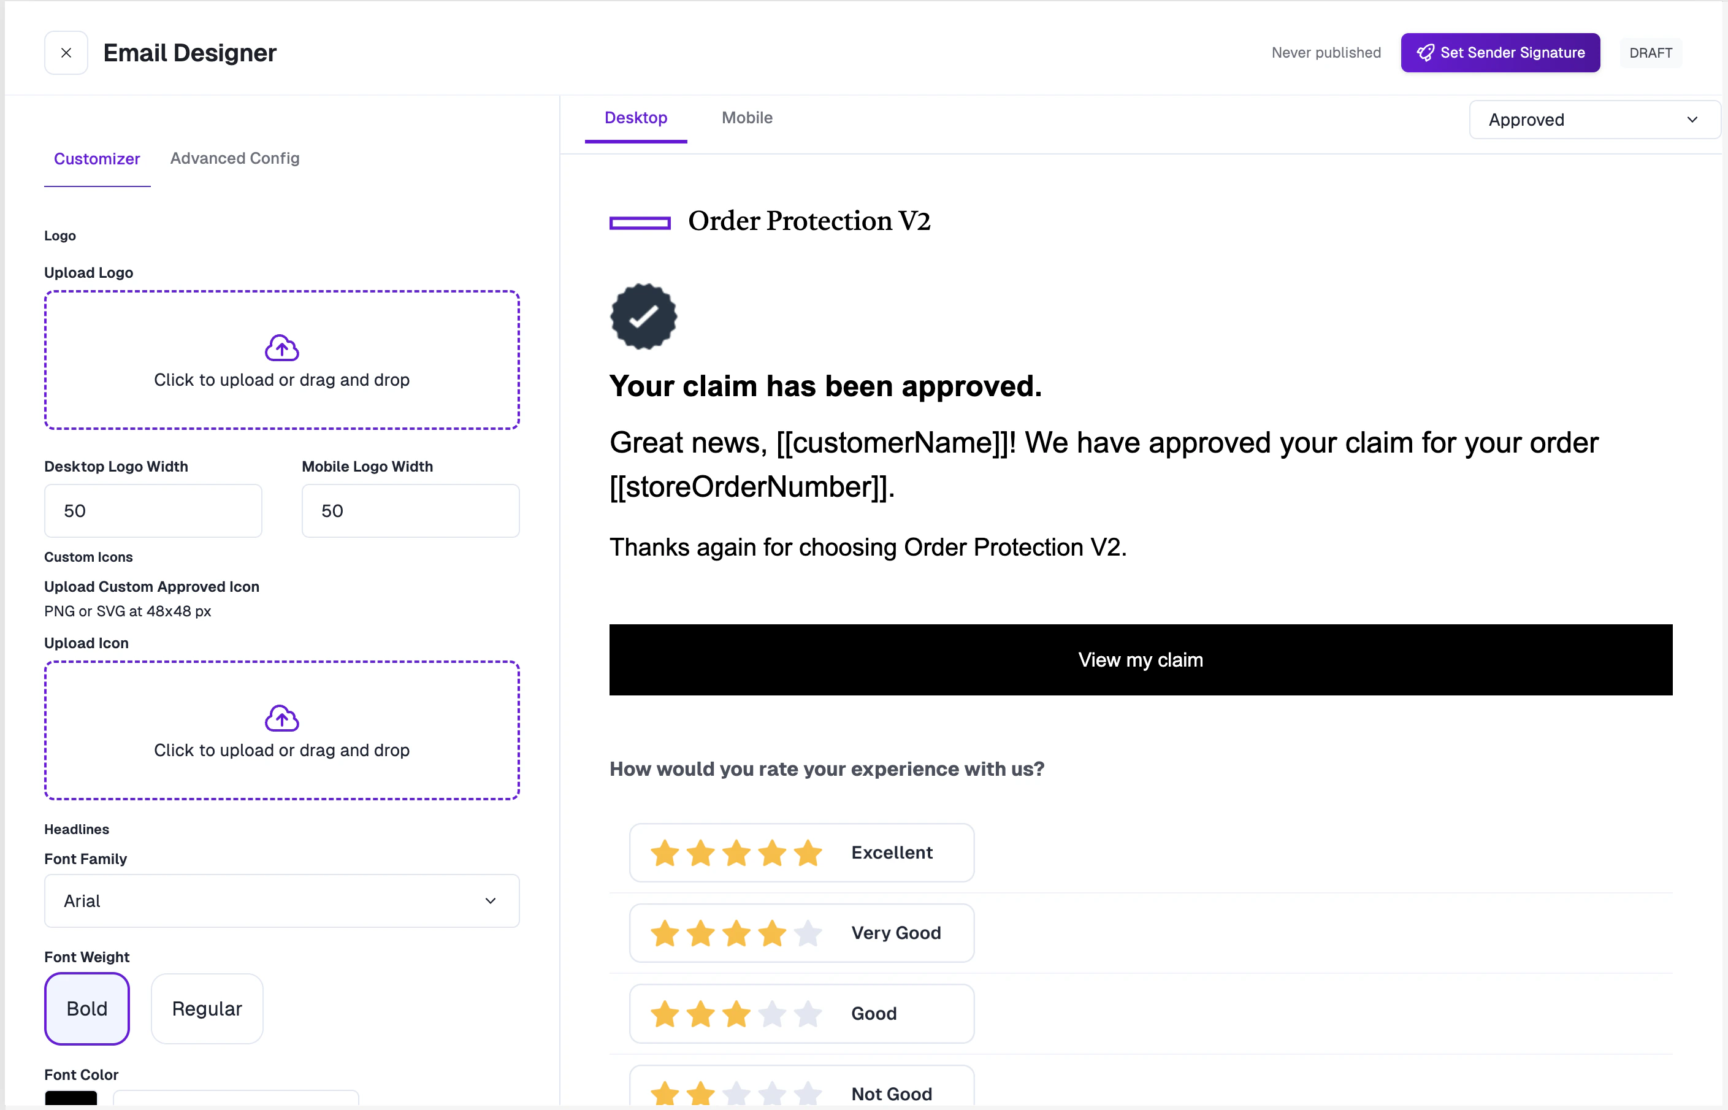
Task: Select Bold font weight
Action: (x=86, y=1008)
